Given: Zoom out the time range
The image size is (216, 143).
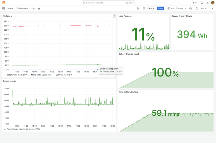Looking at the screenshot, I should (191, 8).
